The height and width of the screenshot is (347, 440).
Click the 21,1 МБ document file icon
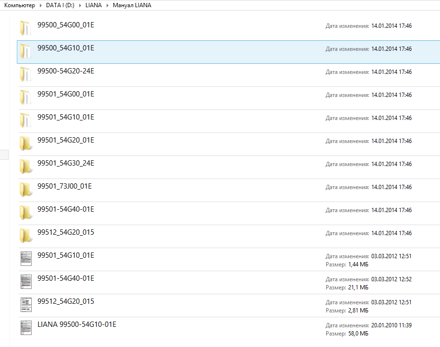pos(26,282)
